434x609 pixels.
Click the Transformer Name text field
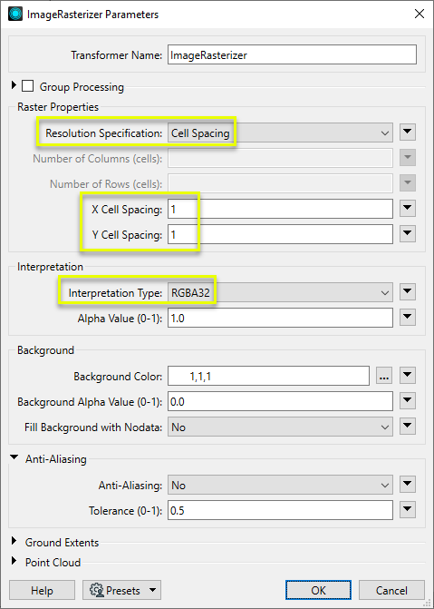click(292, 54)
